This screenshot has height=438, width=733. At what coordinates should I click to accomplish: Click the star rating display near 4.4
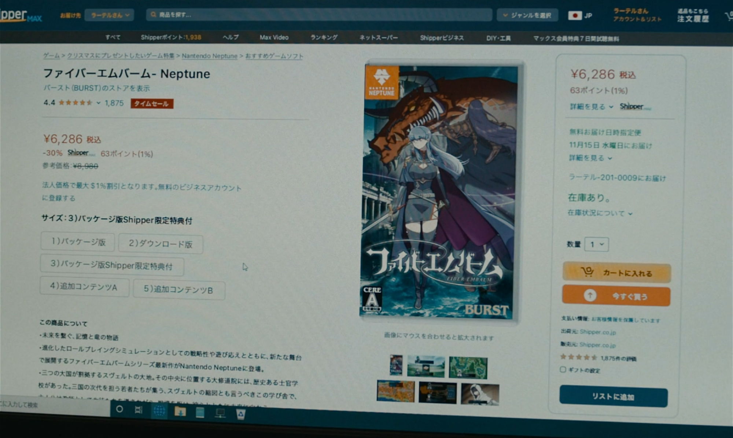pyautogui.click(x=75, y=103)
